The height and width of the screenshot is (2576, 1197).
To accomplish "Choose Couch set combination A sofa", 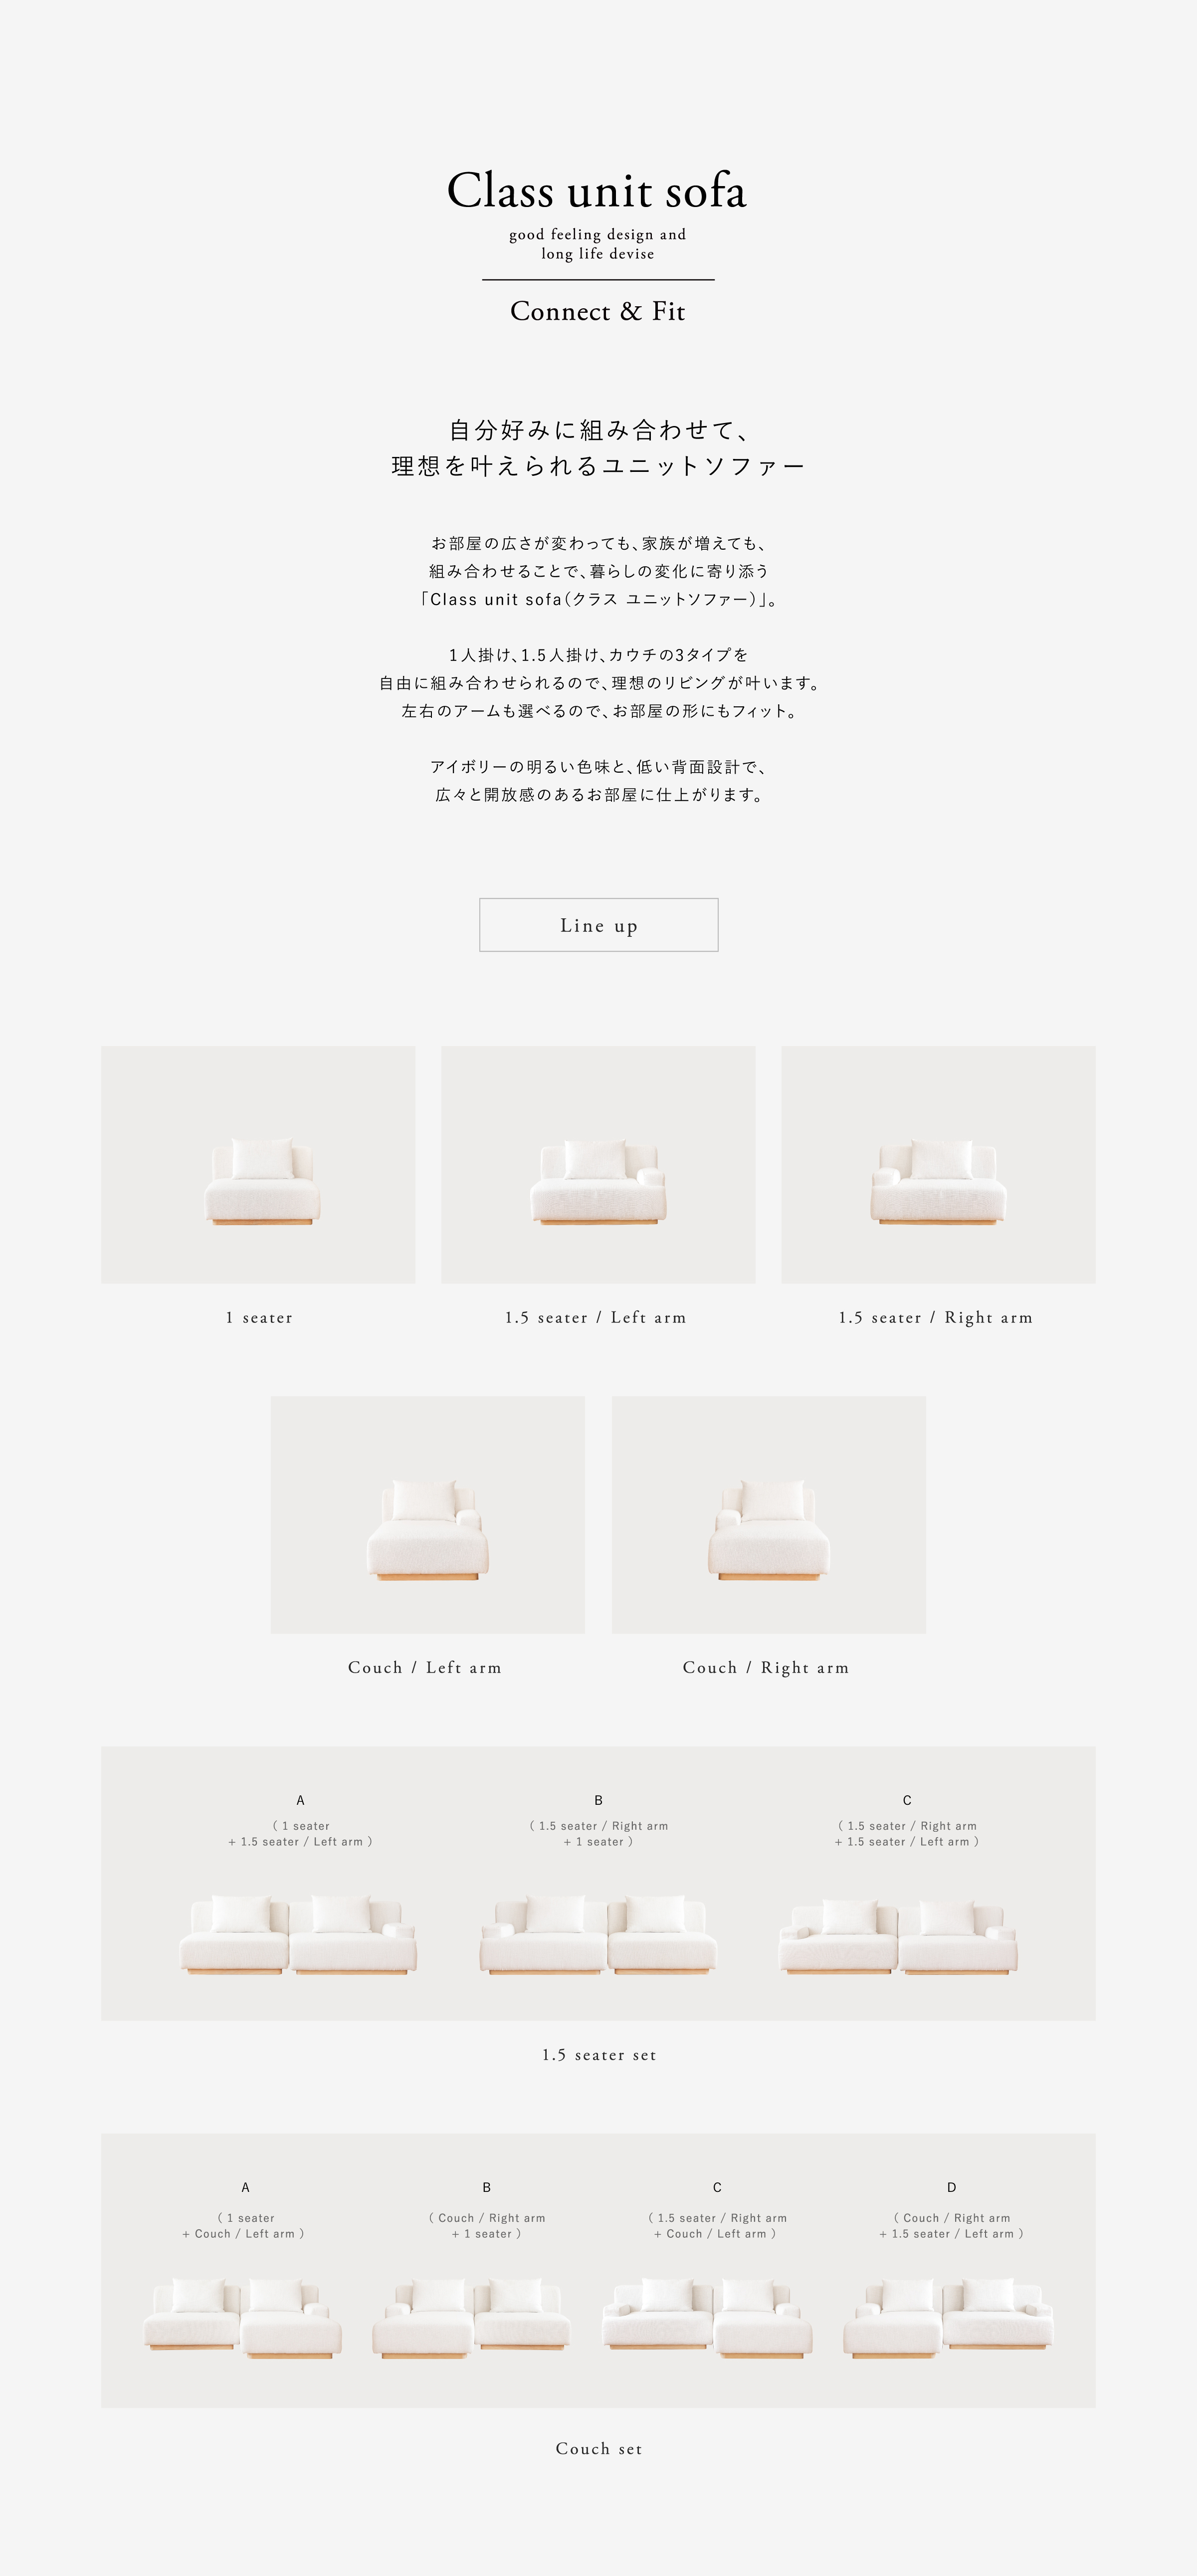I will (x=243, y=2318).
